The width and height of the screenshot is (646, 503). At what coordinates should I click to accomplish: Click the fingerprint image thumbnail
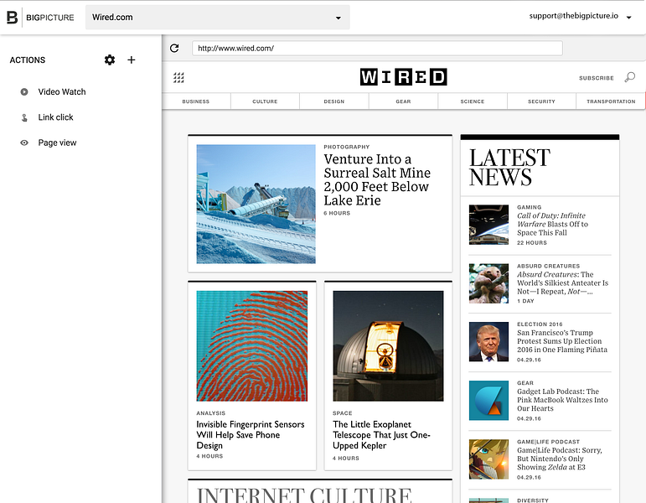(x=251, y=346)
